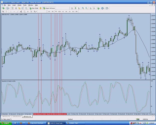Select the Text Label tool
156x125 pixels.
31,11
